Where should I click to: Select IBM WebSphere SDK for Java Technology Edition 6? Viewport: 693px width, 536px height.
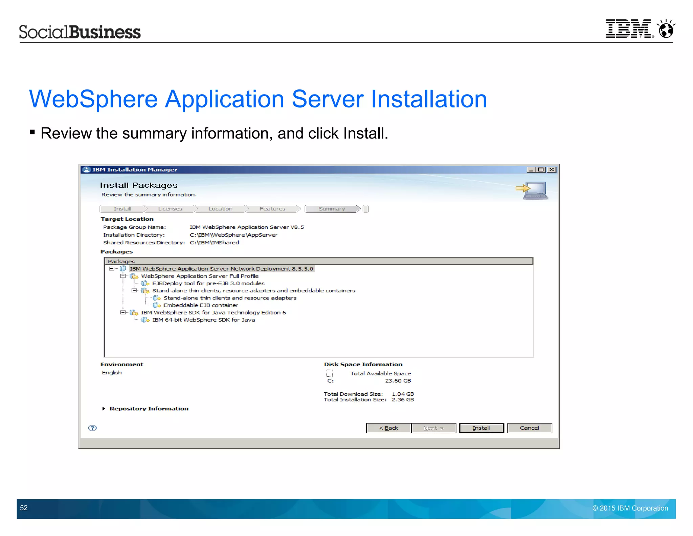(x=214, y=312)
